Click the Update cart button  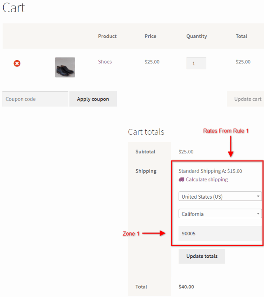(245, 99)
